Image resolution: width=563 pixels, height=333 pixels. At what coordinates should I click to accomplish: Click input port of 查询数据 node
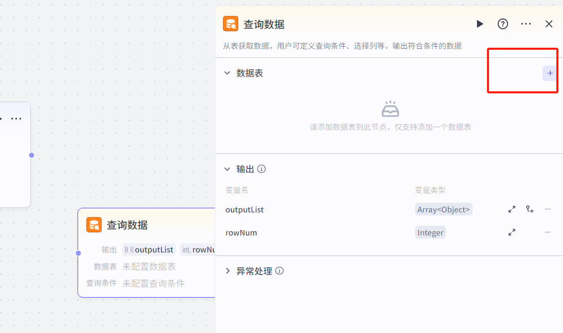[78, 253]
